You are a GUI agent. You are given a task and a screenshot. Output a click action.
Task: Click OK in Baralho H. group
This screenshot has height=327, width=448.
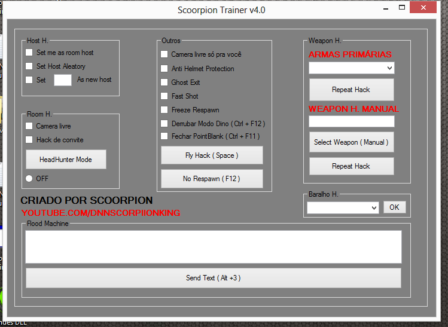click(395, 207)
